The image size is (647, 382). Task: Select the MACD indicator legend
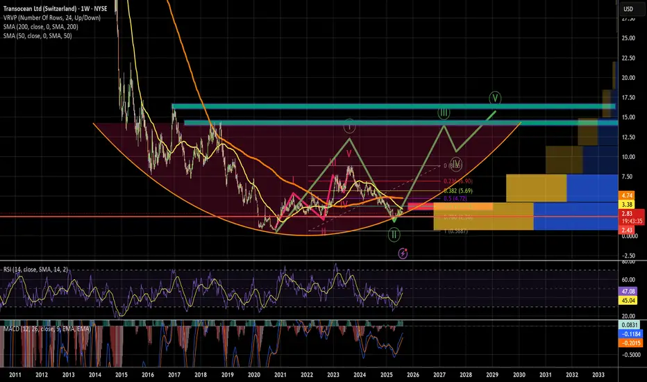(47, 329)
